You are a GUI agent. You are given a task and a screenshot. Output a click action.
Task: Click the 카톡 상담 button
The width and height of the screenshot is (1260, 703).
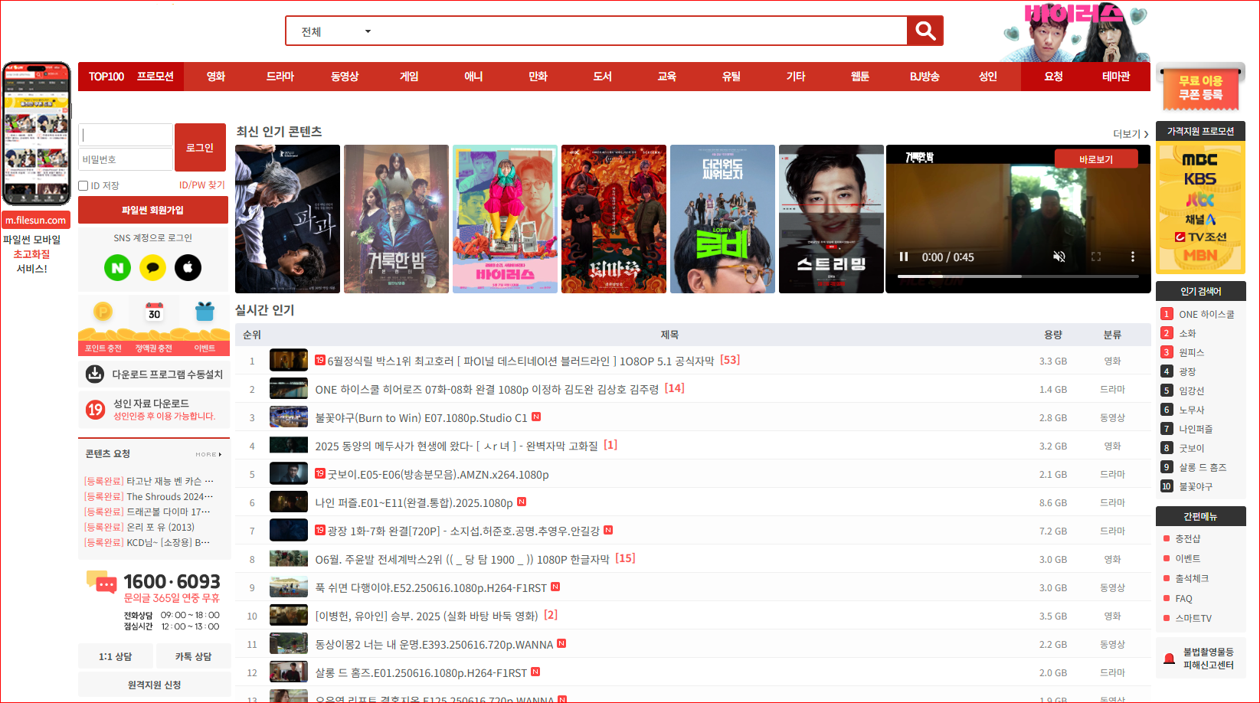pyautogui.click(x=193, y=656)
